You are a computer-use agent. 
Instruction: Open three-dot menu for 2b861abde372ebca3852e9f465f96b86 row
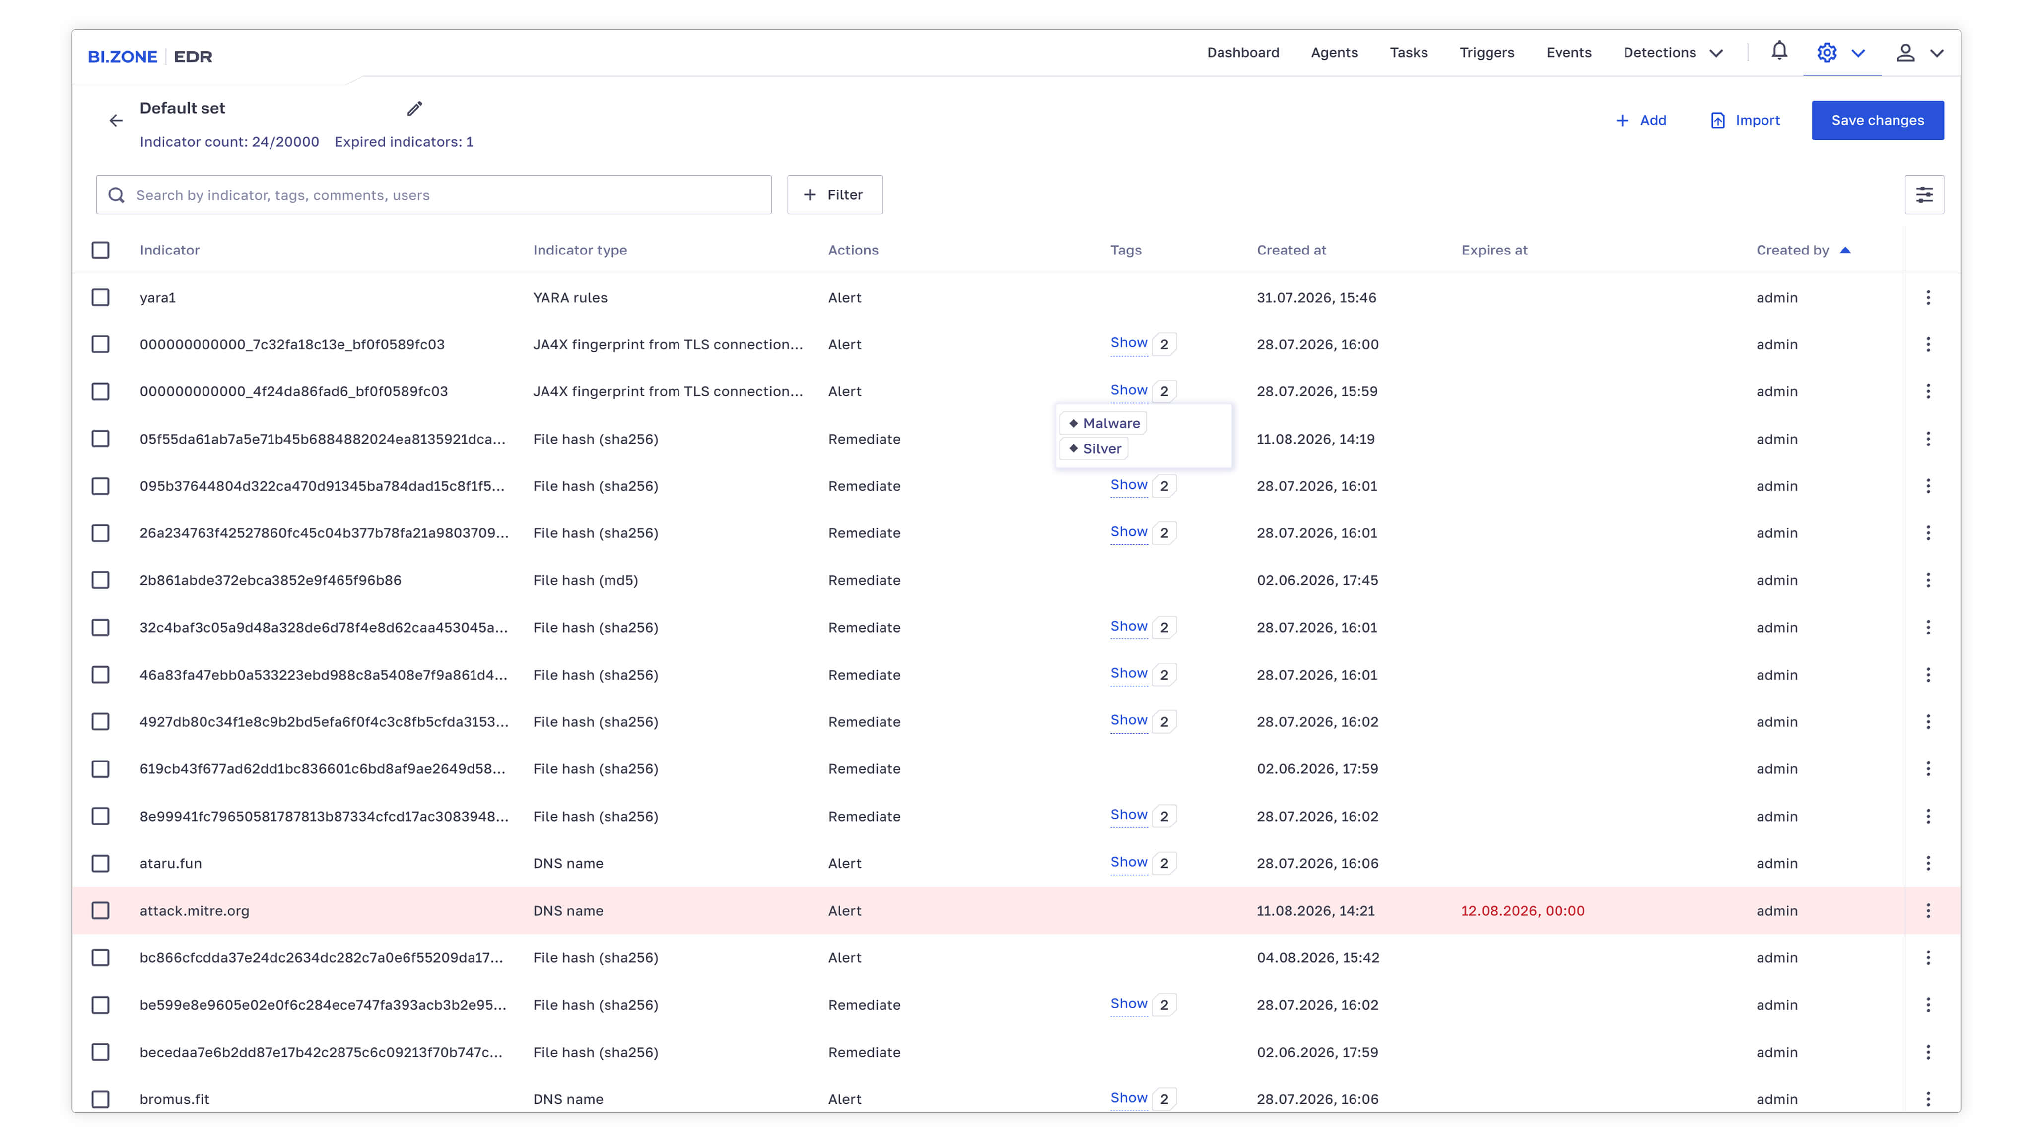click(1928, 580)
